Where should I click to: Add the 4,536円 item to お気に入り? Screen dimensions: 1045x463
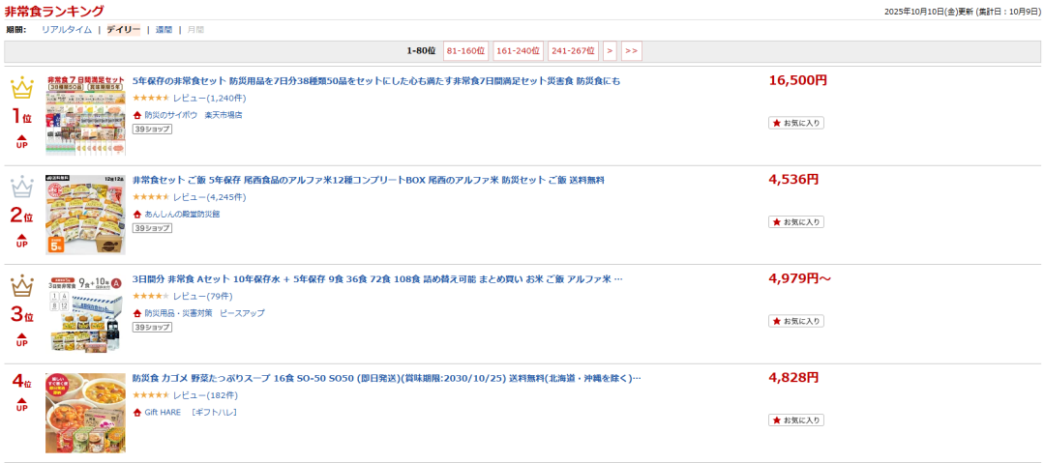pos(795,222)
